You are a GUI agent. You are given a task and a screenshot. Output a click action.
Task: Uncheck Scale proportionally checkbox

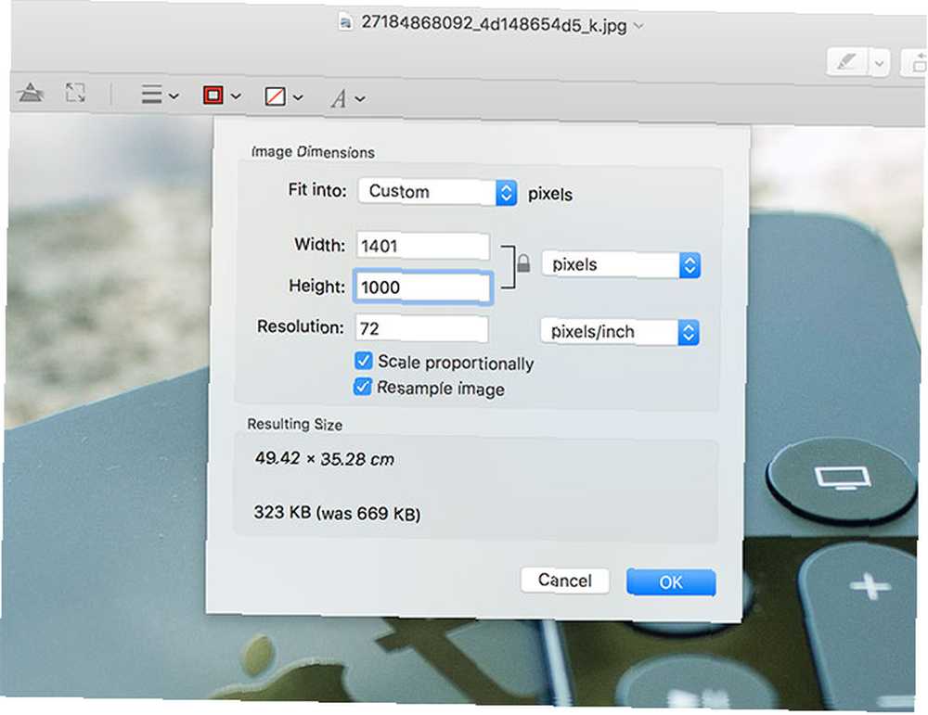pos(364,361)
